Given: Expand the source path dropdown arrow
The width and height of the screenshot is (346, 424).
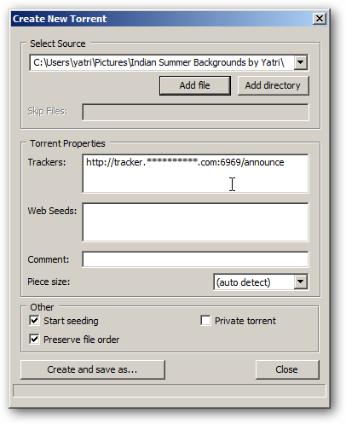Looking at the screenshot, I should 300,62.
